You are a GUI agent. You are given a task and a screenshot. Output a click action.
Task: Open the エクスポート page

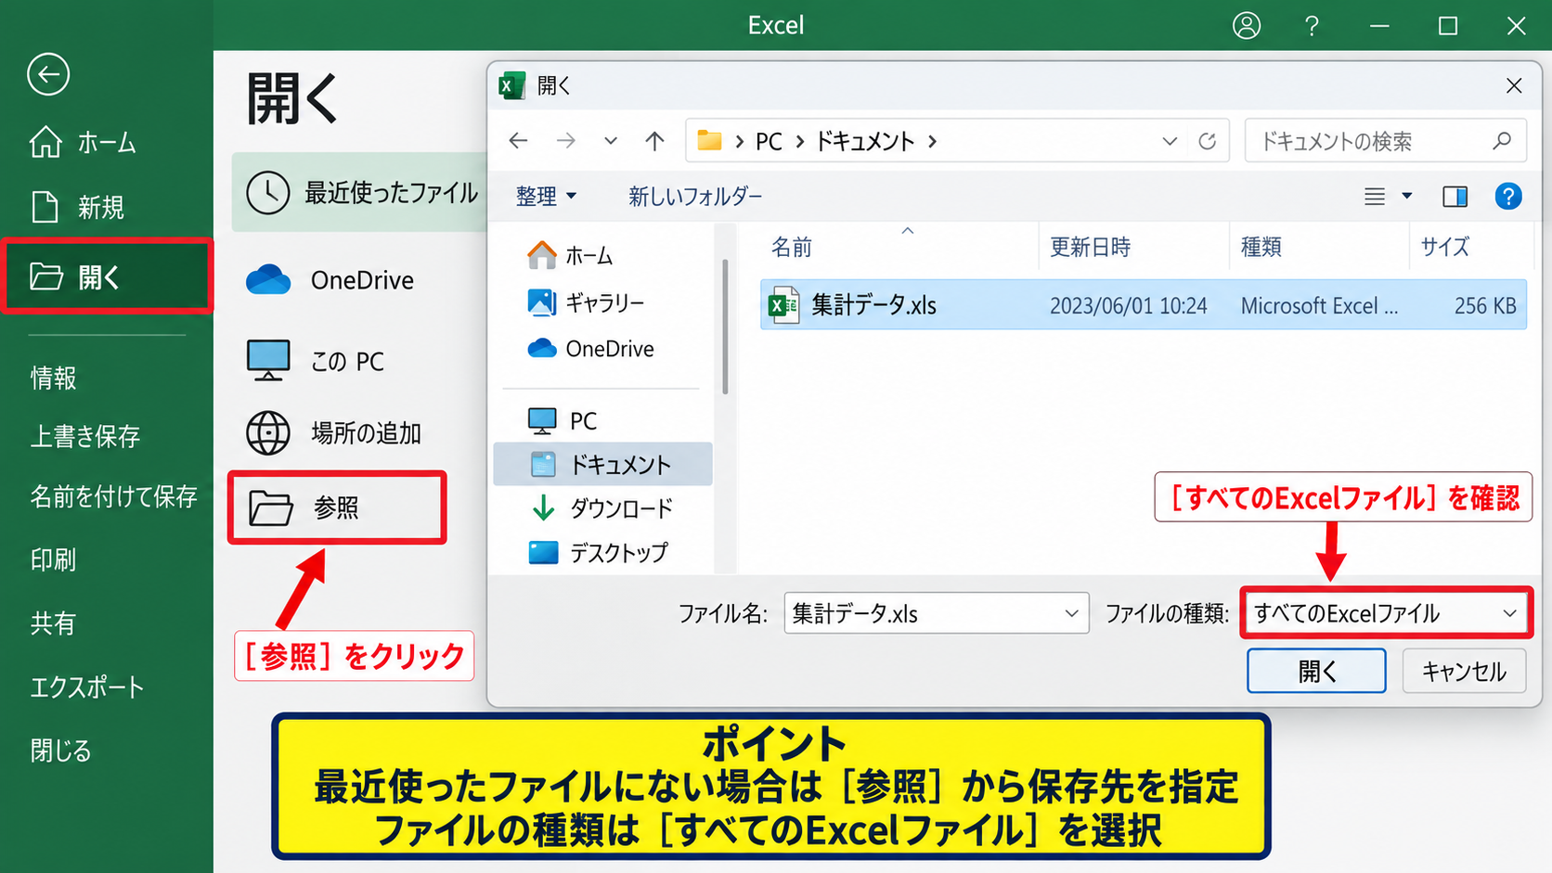click(87, 687)
